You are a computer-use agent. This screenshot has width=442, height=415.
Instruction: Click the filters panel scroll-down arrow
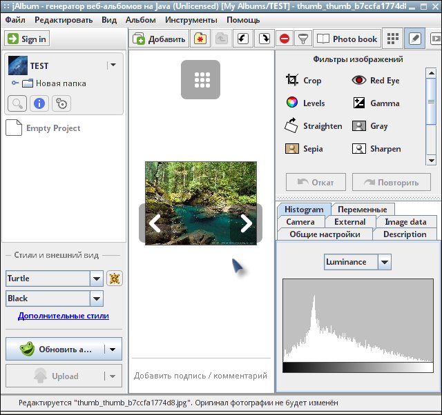[431, 161]
